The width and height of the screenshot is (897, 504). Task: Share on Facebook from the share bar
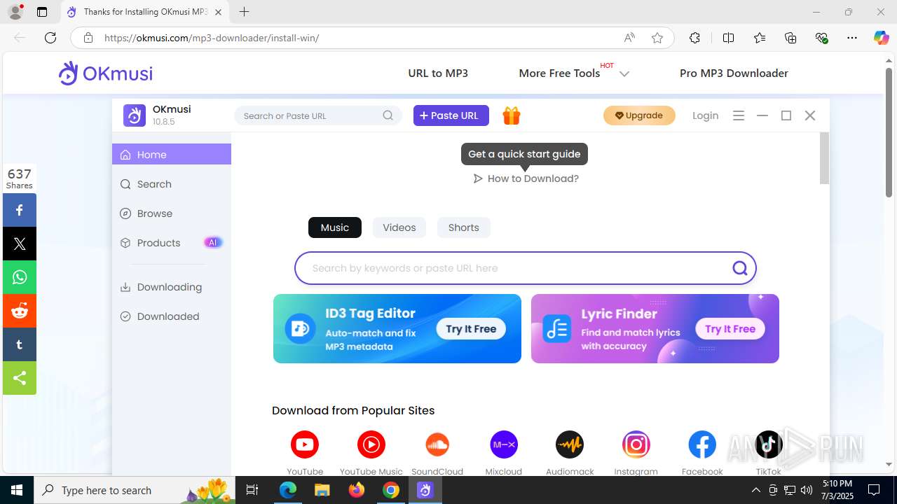(20, 210)
